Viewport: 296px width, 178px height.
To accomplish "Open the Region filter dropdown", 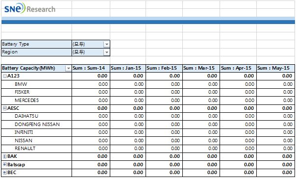I will [x=107, y=52].
